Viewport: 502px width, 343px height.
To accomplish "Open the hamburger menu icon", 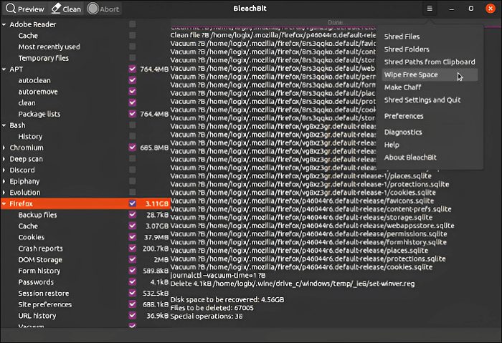I will point(430,9).
